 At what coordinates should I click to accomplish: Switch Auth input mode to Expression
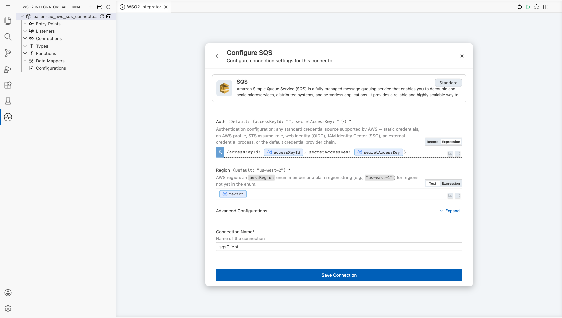pos(451,142)
